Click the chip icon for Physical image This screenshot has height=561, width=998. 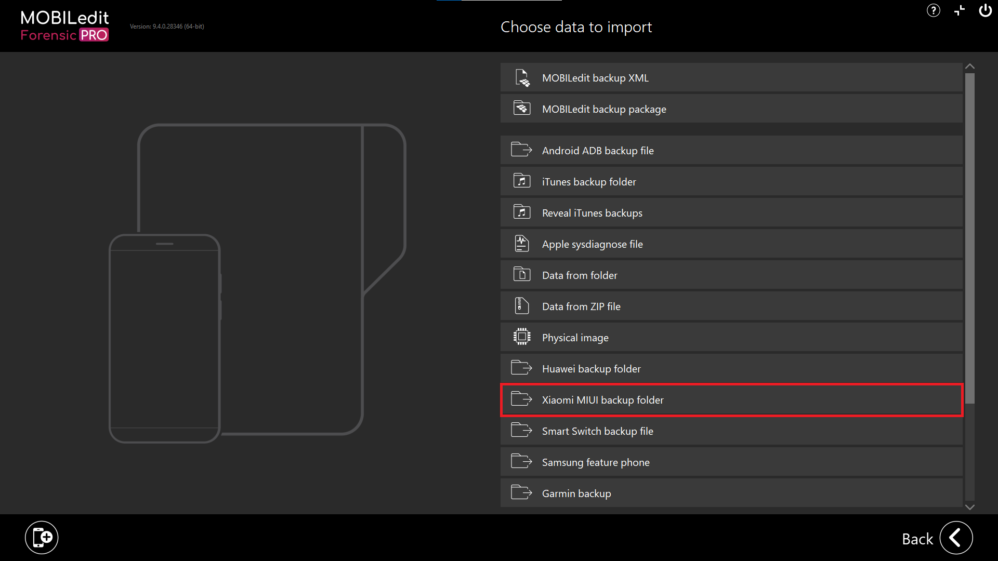pyautogui.click(x=522, y=337)
